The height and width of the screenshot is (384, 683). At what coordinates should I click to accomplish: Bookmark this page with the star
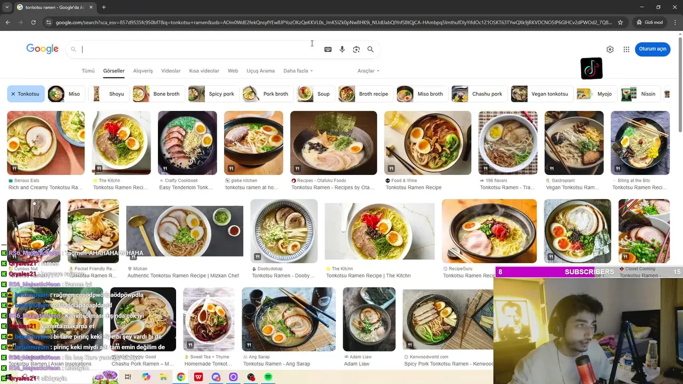[620, 22]
